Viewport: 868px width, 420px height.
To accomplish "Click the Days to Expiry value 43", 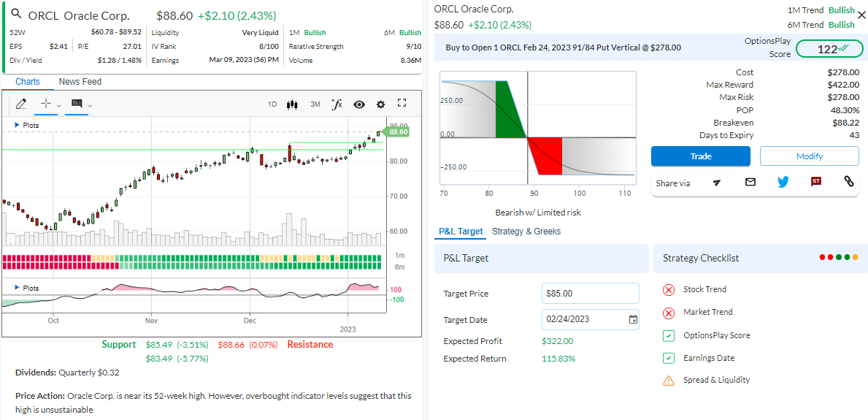I will click(x=854, y=135).
